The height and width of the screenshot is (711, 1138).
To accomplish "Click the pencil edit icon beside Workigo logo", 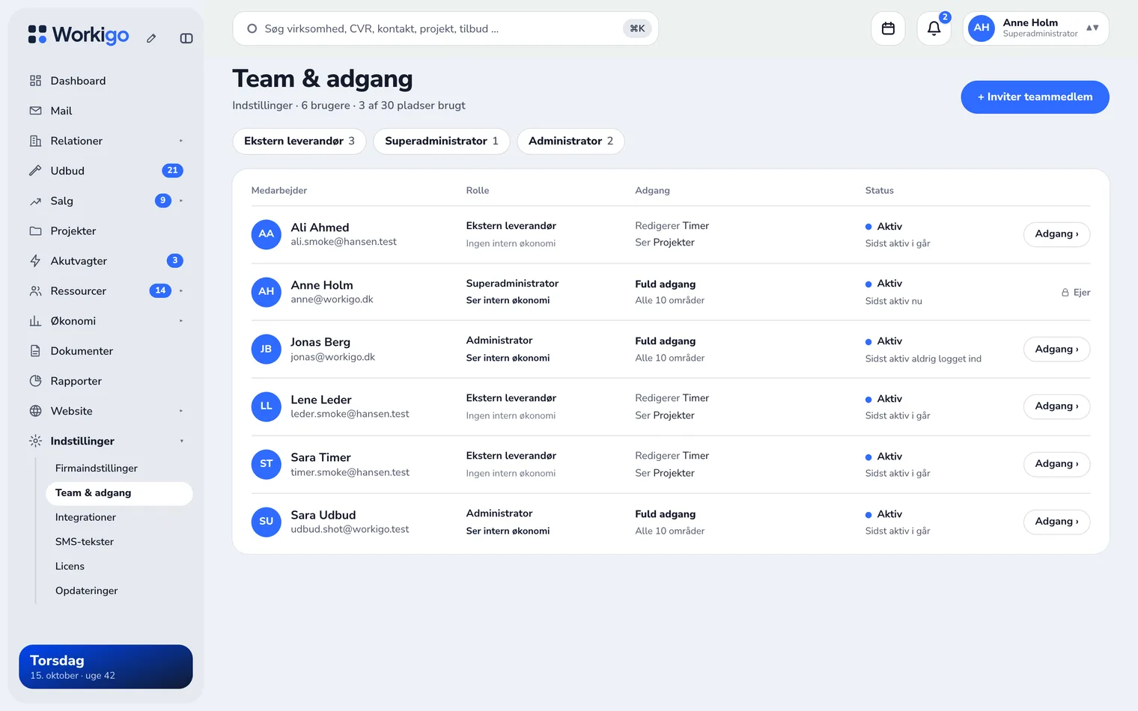I will point(151,38).
